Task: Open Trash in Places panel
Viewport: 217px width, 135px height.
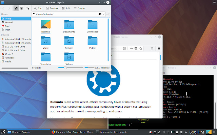Action: [16, 30]
